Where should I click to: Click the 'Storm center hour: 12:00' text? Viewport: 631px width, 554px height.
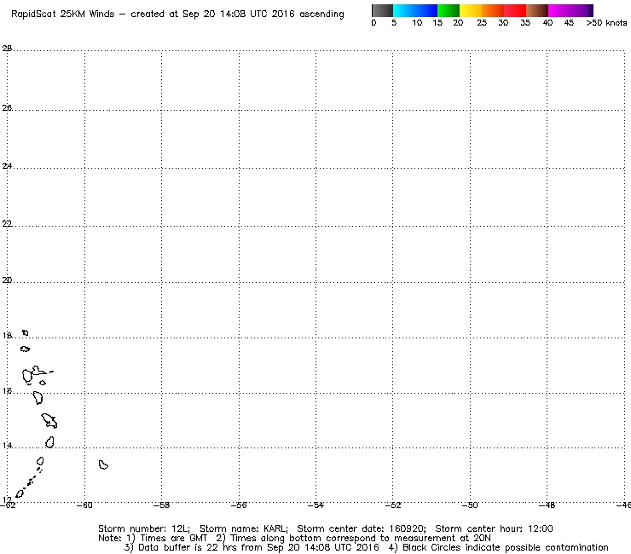coord(495,528)
